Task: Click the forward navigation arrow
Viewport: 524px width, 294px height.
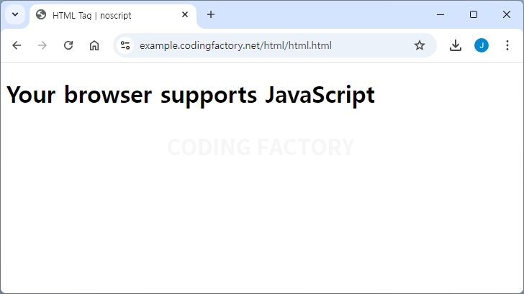Action: coord(42,45)
